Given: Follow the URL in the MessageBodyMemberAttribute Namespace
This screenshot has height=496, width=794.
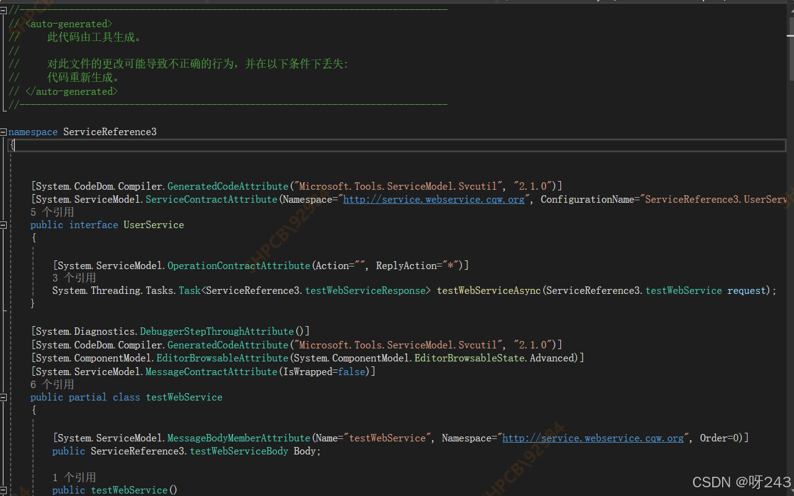Looking at the screenshot, I should click(x=593, y=438).
